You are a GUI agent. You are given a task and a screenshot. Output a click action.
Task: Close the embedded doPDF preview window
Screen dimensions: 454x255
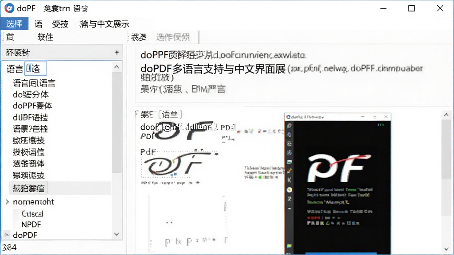tap(386, 117)
